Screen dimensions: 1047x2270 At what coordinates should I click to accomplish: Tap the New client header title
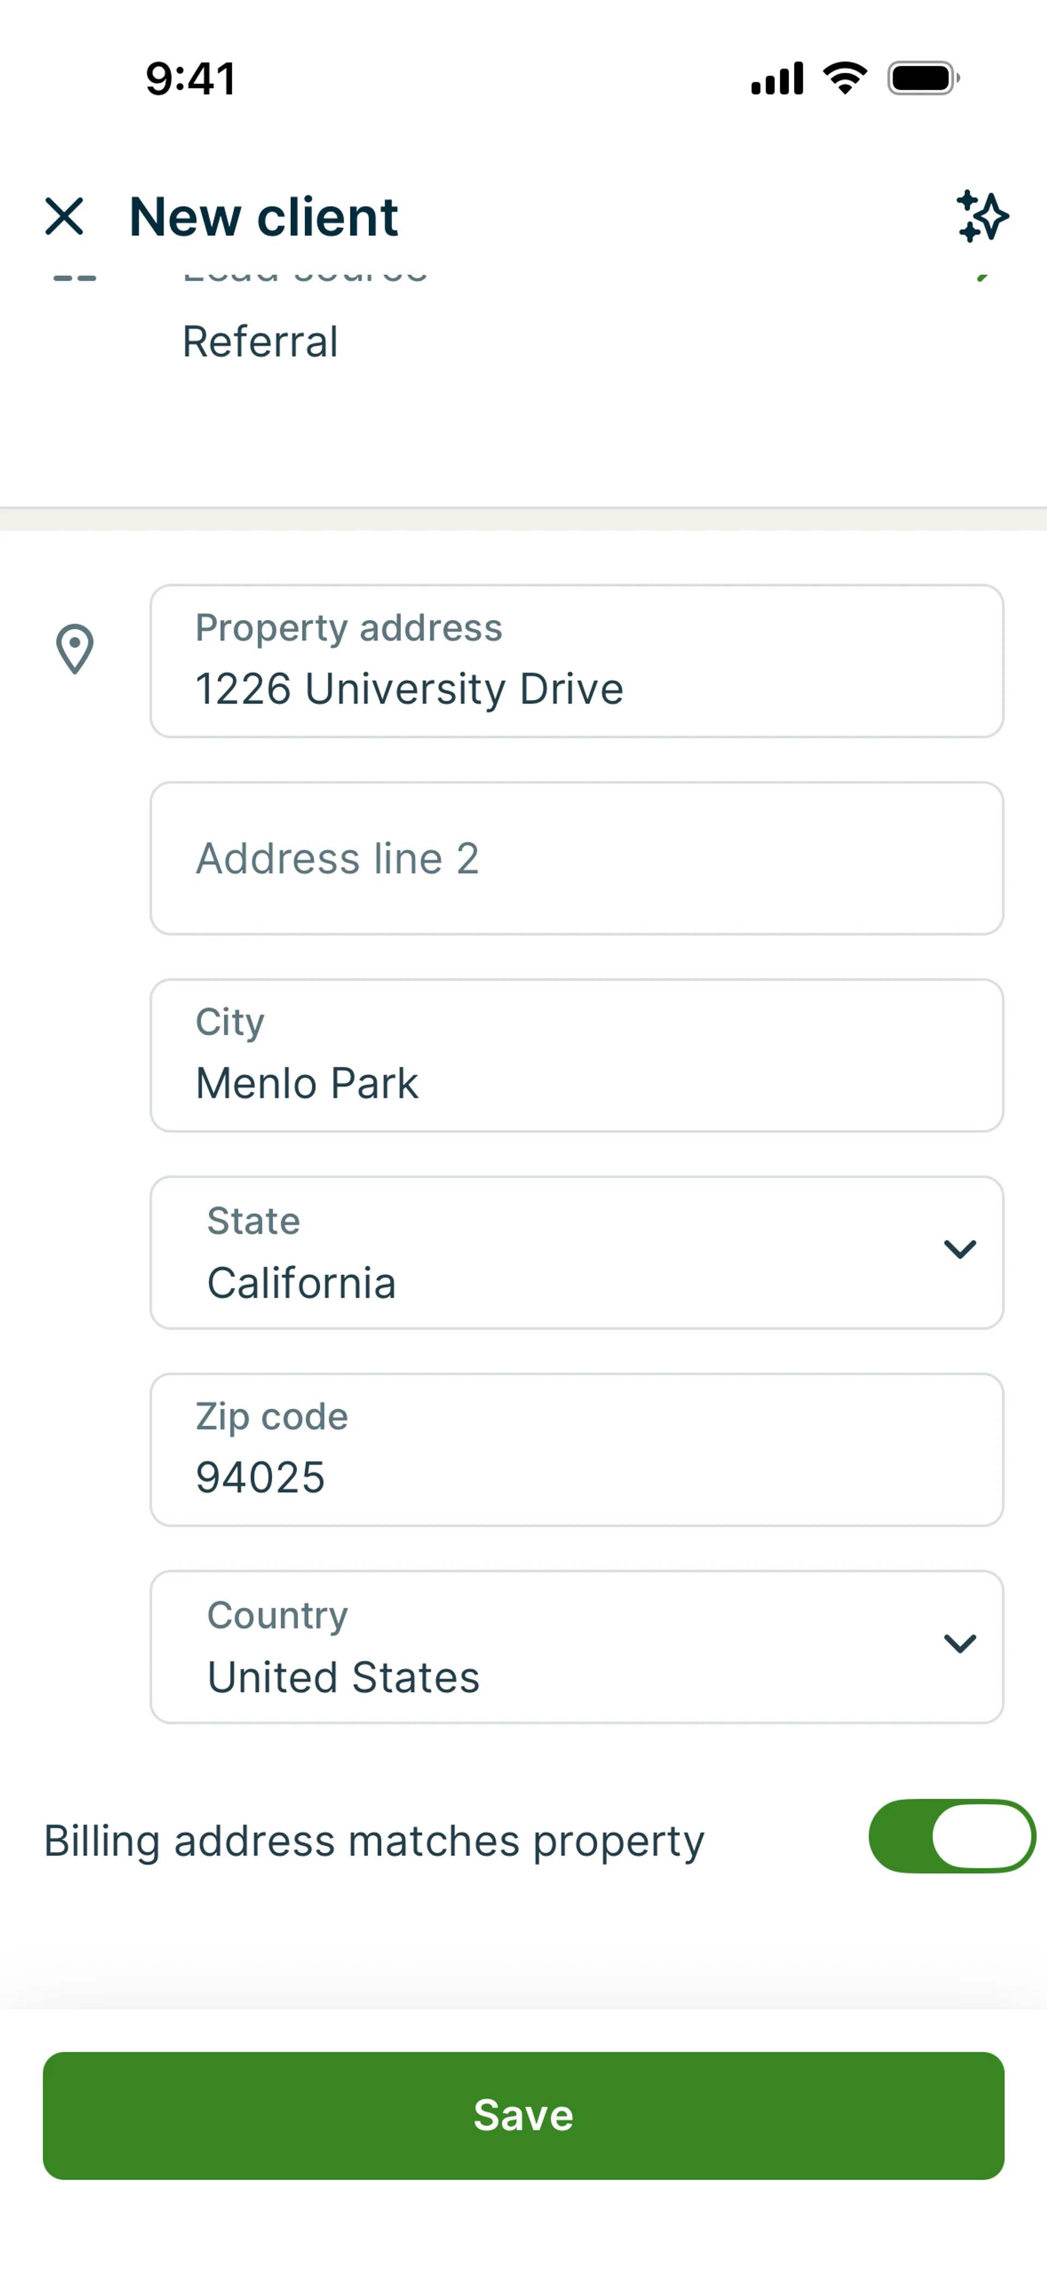[x=263, y=217]
